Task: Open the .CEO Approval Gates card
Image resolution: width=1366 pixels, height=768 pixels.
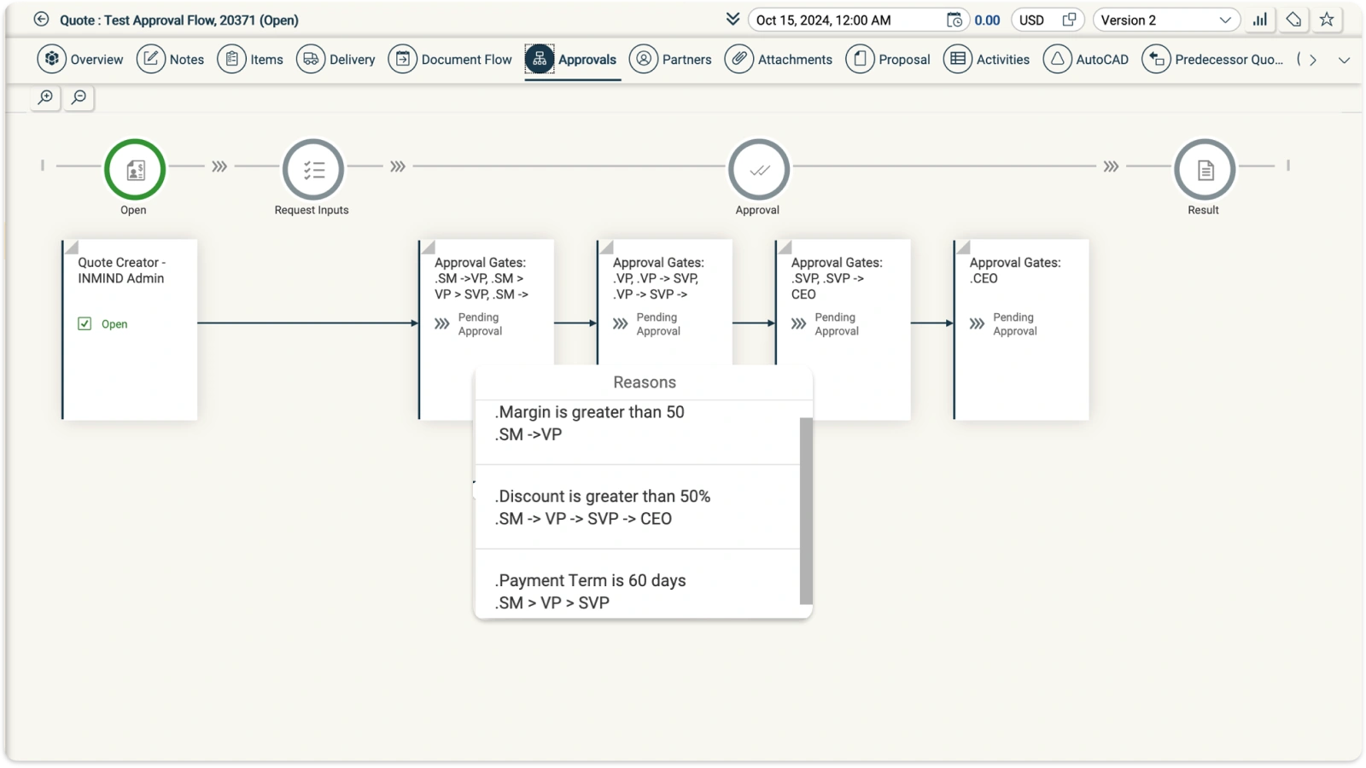Action: [1021, 329]
